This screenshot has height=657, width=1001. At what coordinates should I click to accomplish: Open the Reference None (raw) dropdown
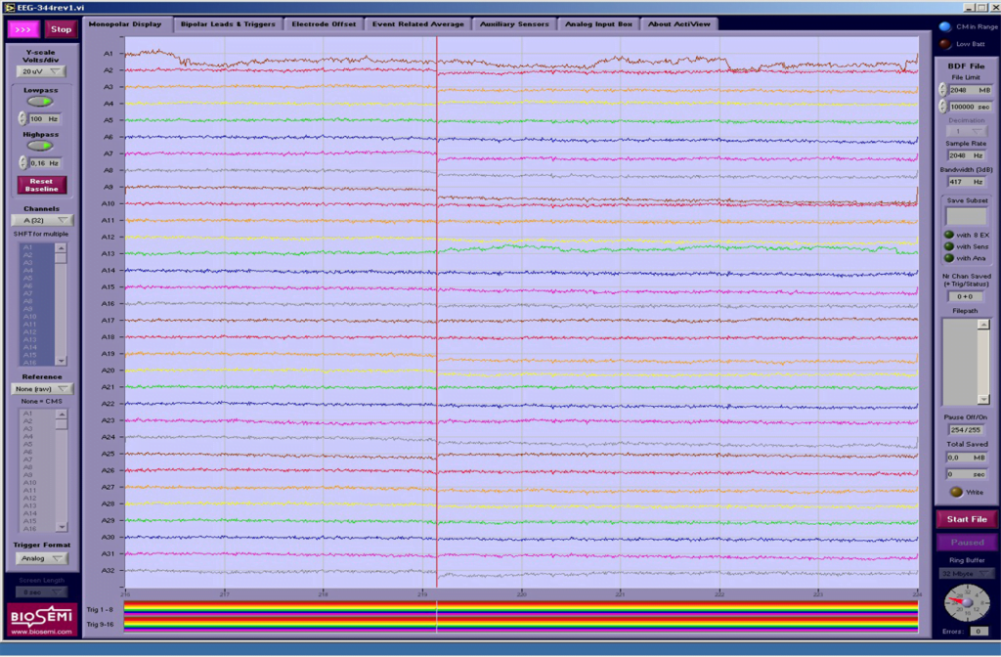coord(42,389)
